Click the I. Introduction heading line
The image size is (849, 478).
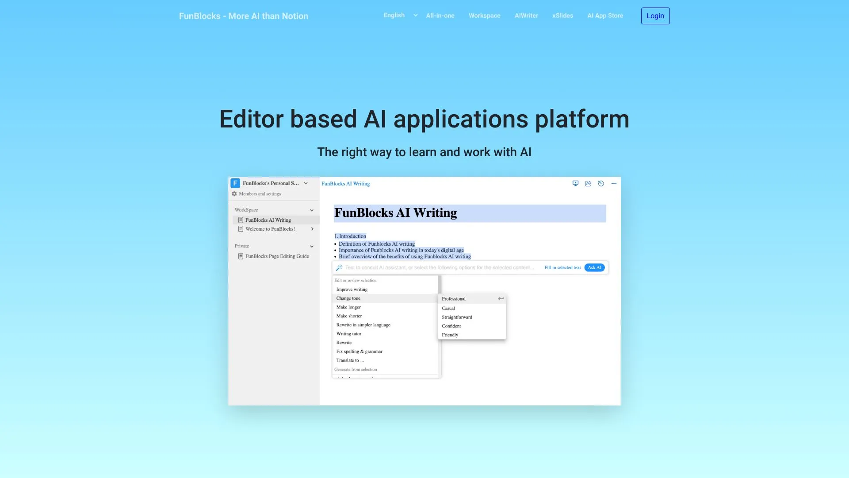tap(350, 236)
